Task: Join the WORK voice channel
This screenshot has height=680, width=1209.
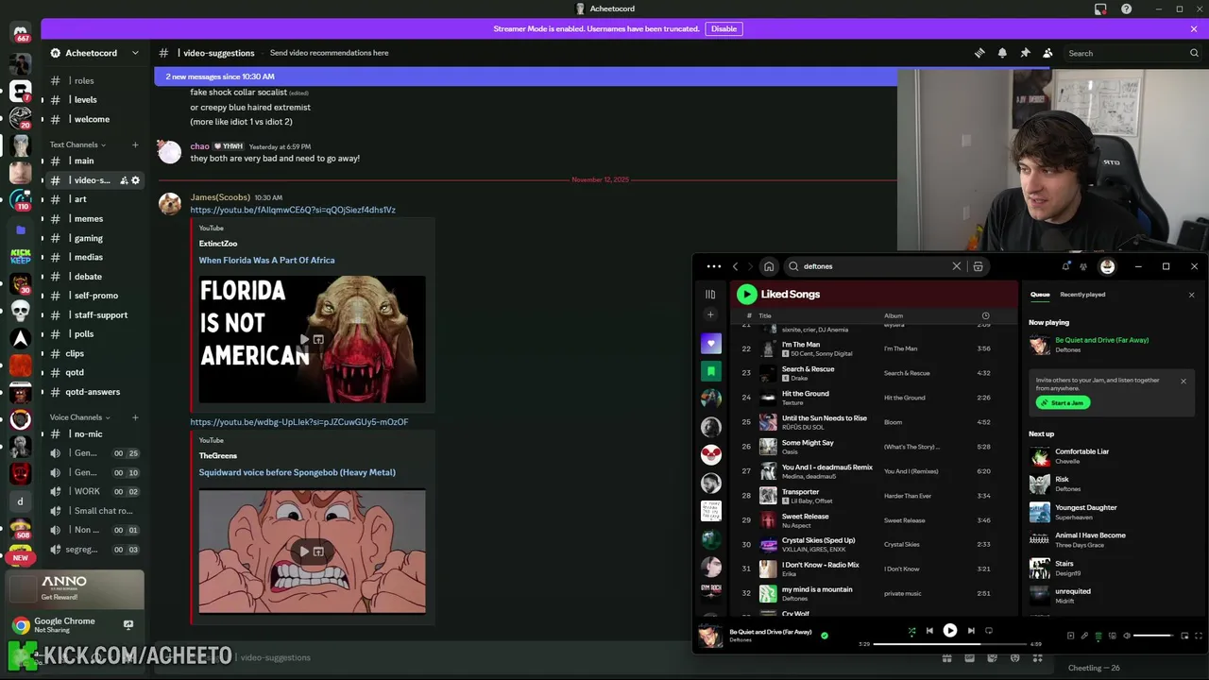Action: [x=94, y=491]
